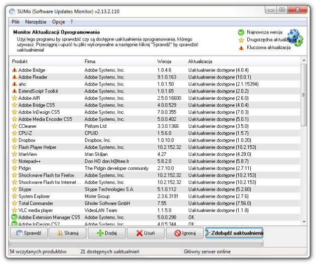Viewport: 316px width, 264px height.
Task: Click the green check legend icon Najnowsza wersja
Action: coord(241,33)
